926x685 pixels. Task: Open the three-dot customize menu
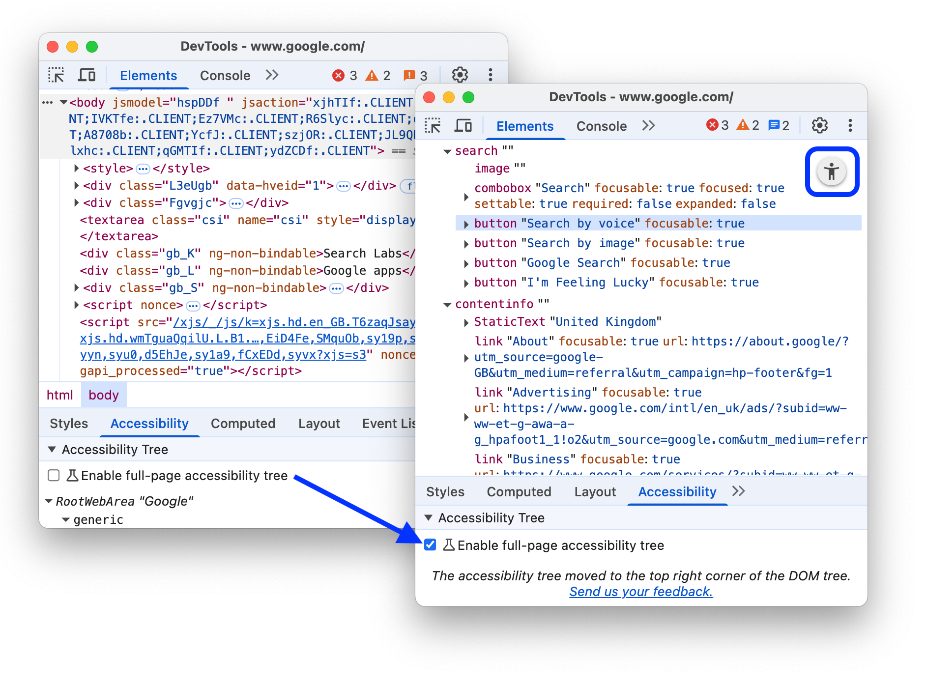(850, 126)
